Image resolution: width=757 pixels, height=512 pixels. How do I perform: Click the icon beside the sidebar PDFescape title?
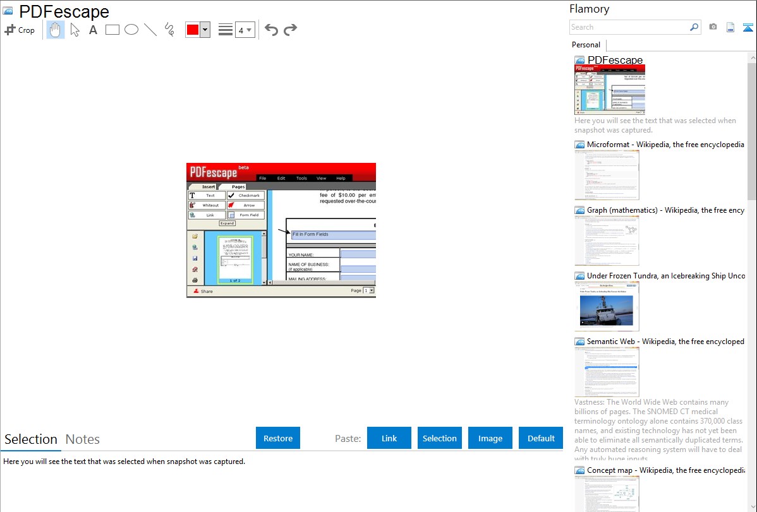[x=579, y=61]
